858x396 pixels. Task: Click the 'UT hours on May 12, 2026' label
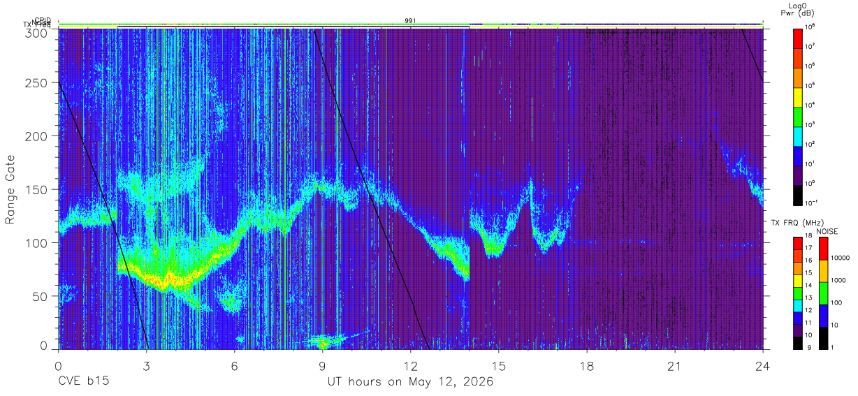coord(411,382)
